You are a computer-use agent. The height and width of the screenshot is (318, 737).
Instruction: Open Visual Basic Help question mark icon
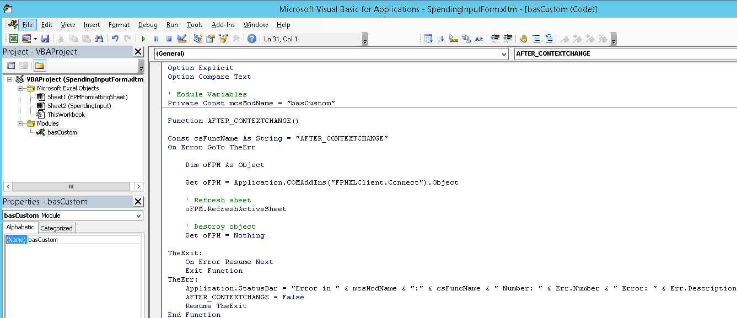point(252,39)
